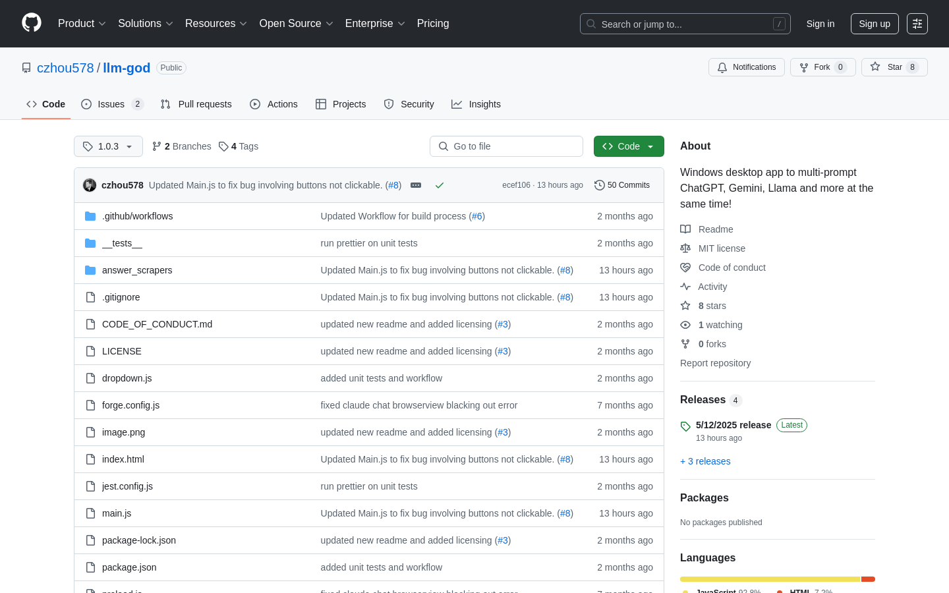Open the 2 Branches page
Viewport: 949px width, 593px height.
coord(182,146)
